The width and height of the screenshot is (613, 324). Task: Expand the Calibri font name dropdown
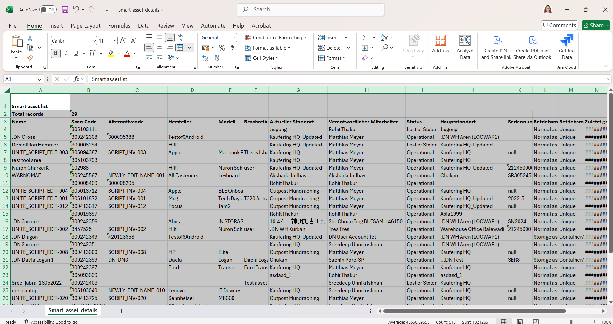(x=94, y=41)
